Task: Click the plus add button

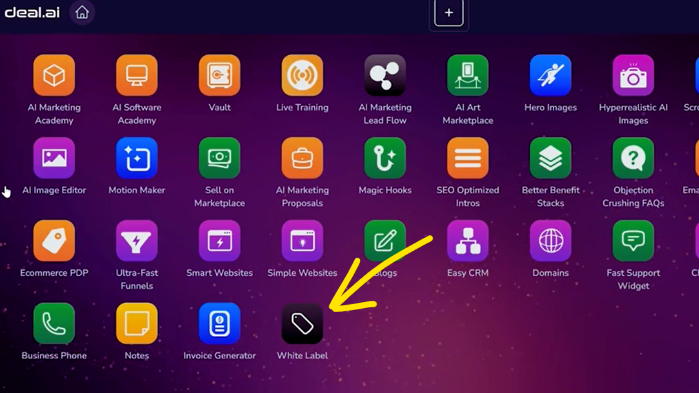Action: pos(449,13)
